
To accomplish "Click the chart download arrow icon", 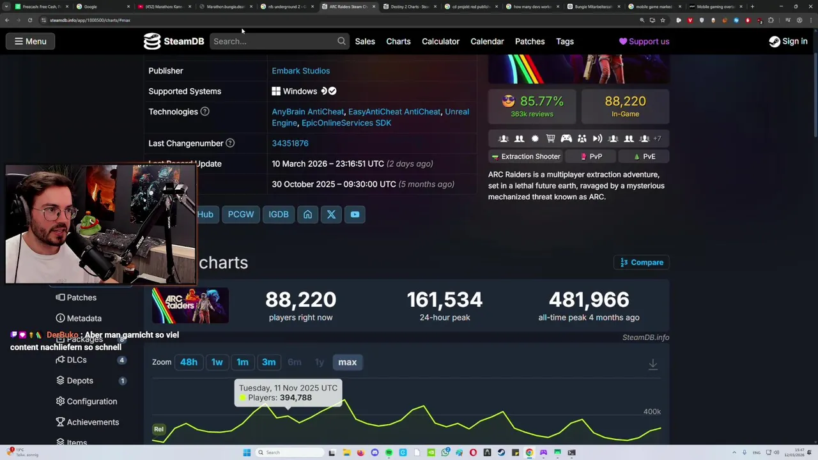I will tap(652, 364).
